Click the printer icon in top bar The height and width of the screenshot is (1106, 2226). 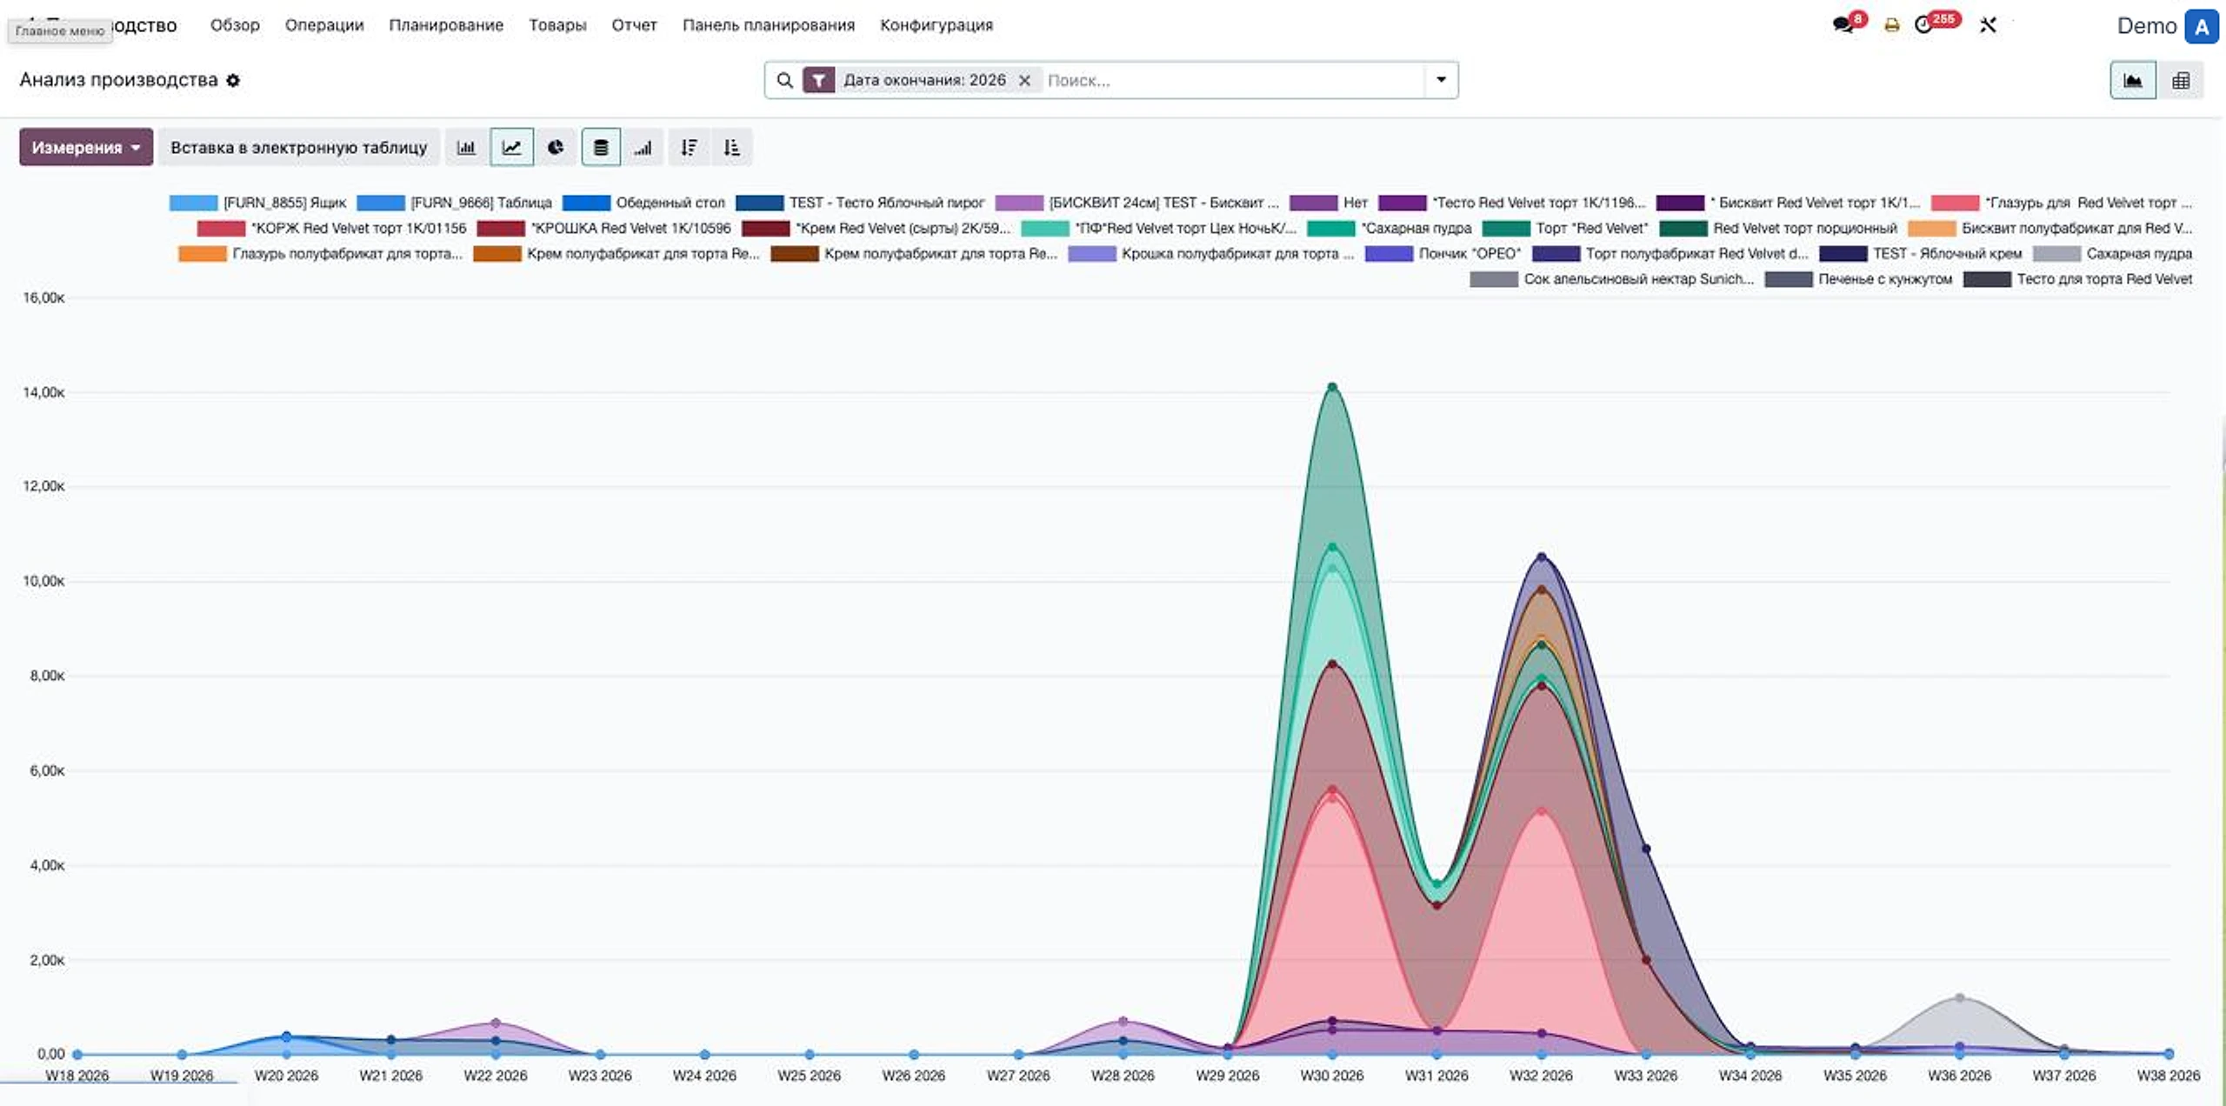[1891, 25]
